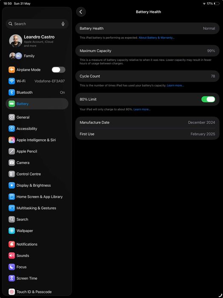The height and width of the screenshot is (298, 223).
Task: Open General settings
Action: [x=37, y=117]
